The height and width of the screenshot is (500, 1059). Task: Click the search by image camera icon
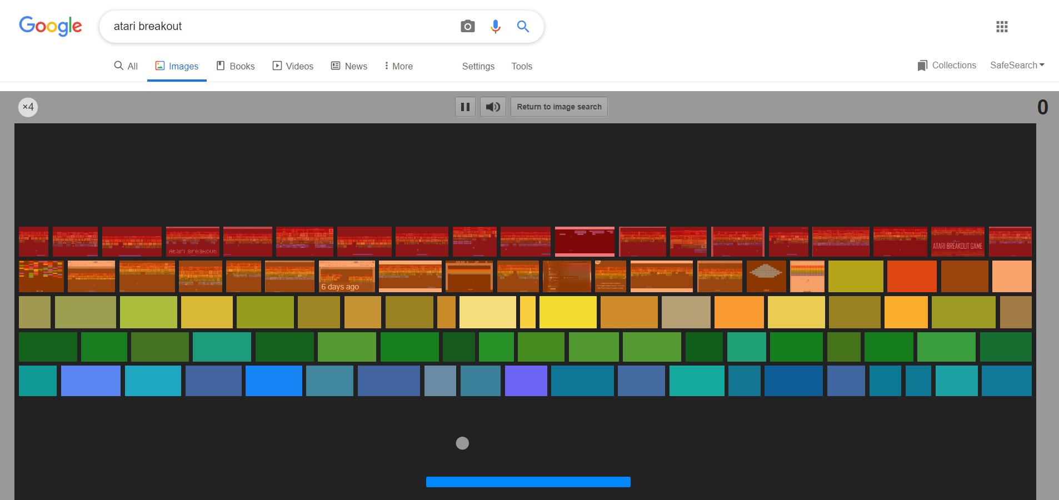pyautogui.click(x=468, y=26)
